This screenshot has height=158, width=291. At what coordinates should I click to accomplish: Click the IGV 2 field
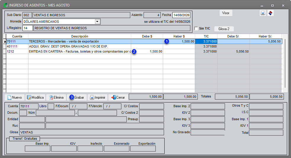(208, 113)
